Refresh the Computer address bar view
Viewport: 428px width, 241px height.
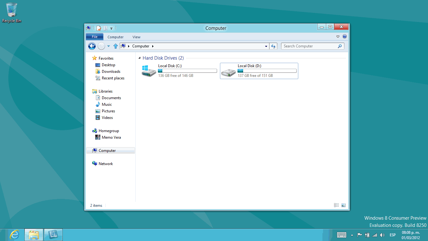[273, 46]
